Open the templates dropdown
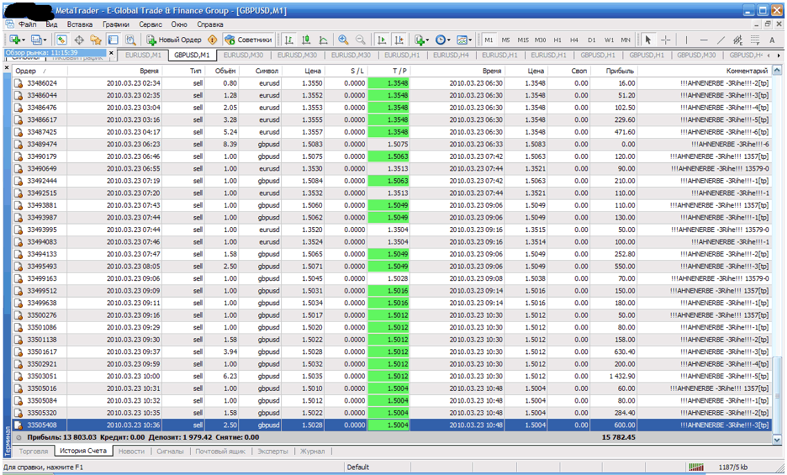 coord(464,39)
